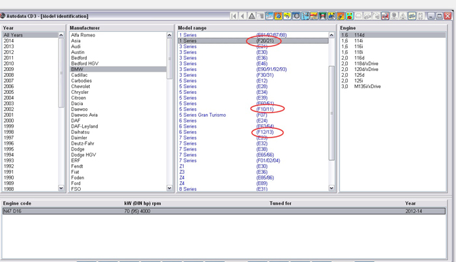
Task: Select year 2000
Action: (8, 121)
